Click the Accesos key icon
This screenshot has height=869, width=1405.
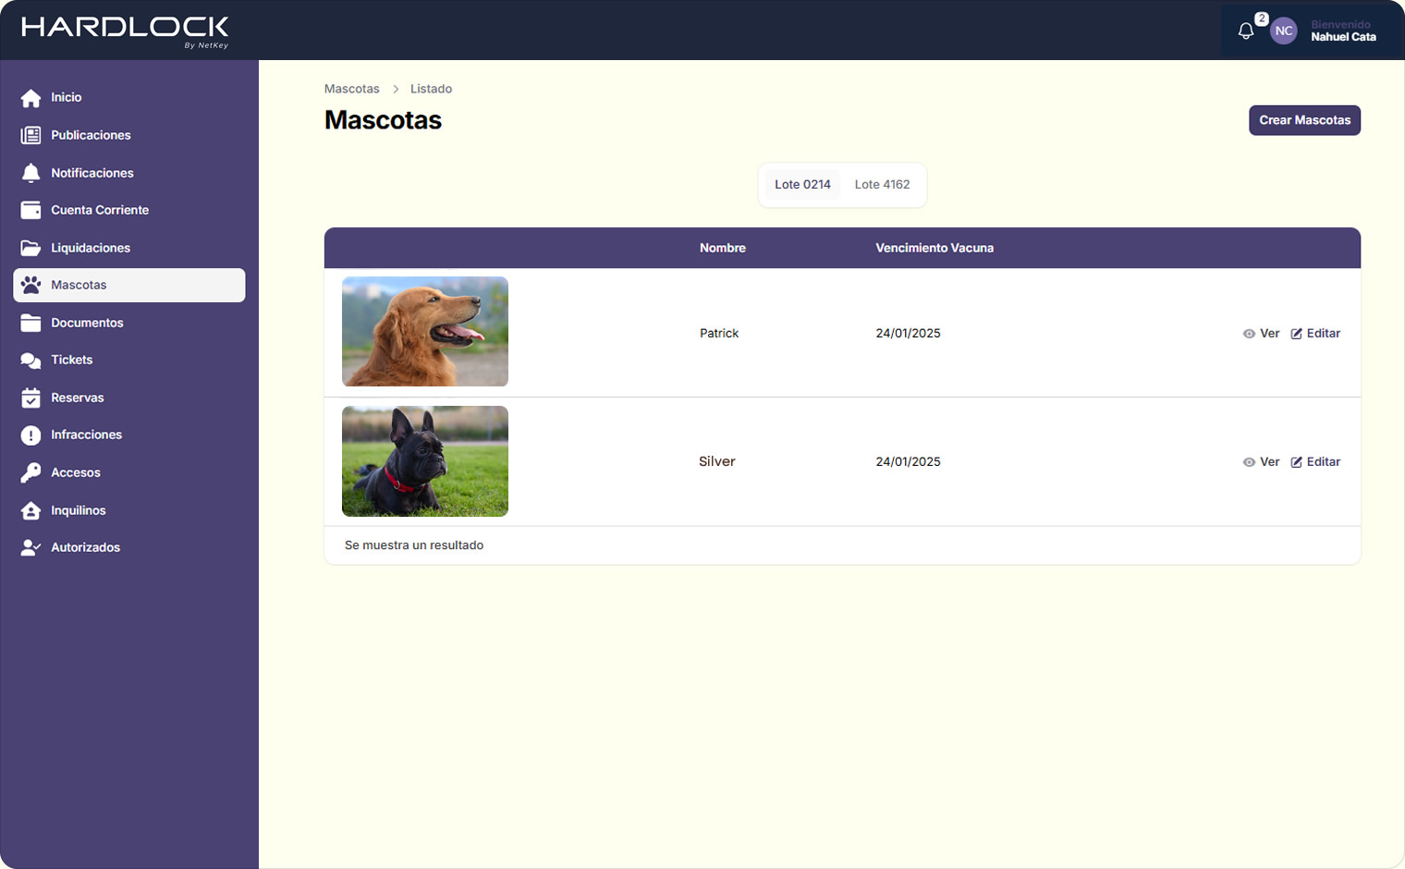coord(31,473)
